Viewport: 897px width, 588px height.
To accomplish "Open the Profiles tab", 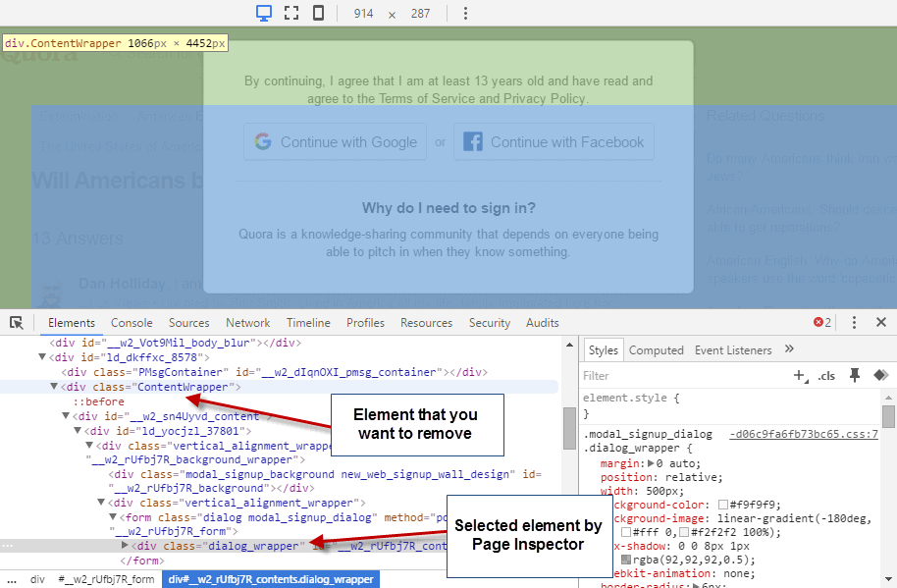I will [365, 323].
